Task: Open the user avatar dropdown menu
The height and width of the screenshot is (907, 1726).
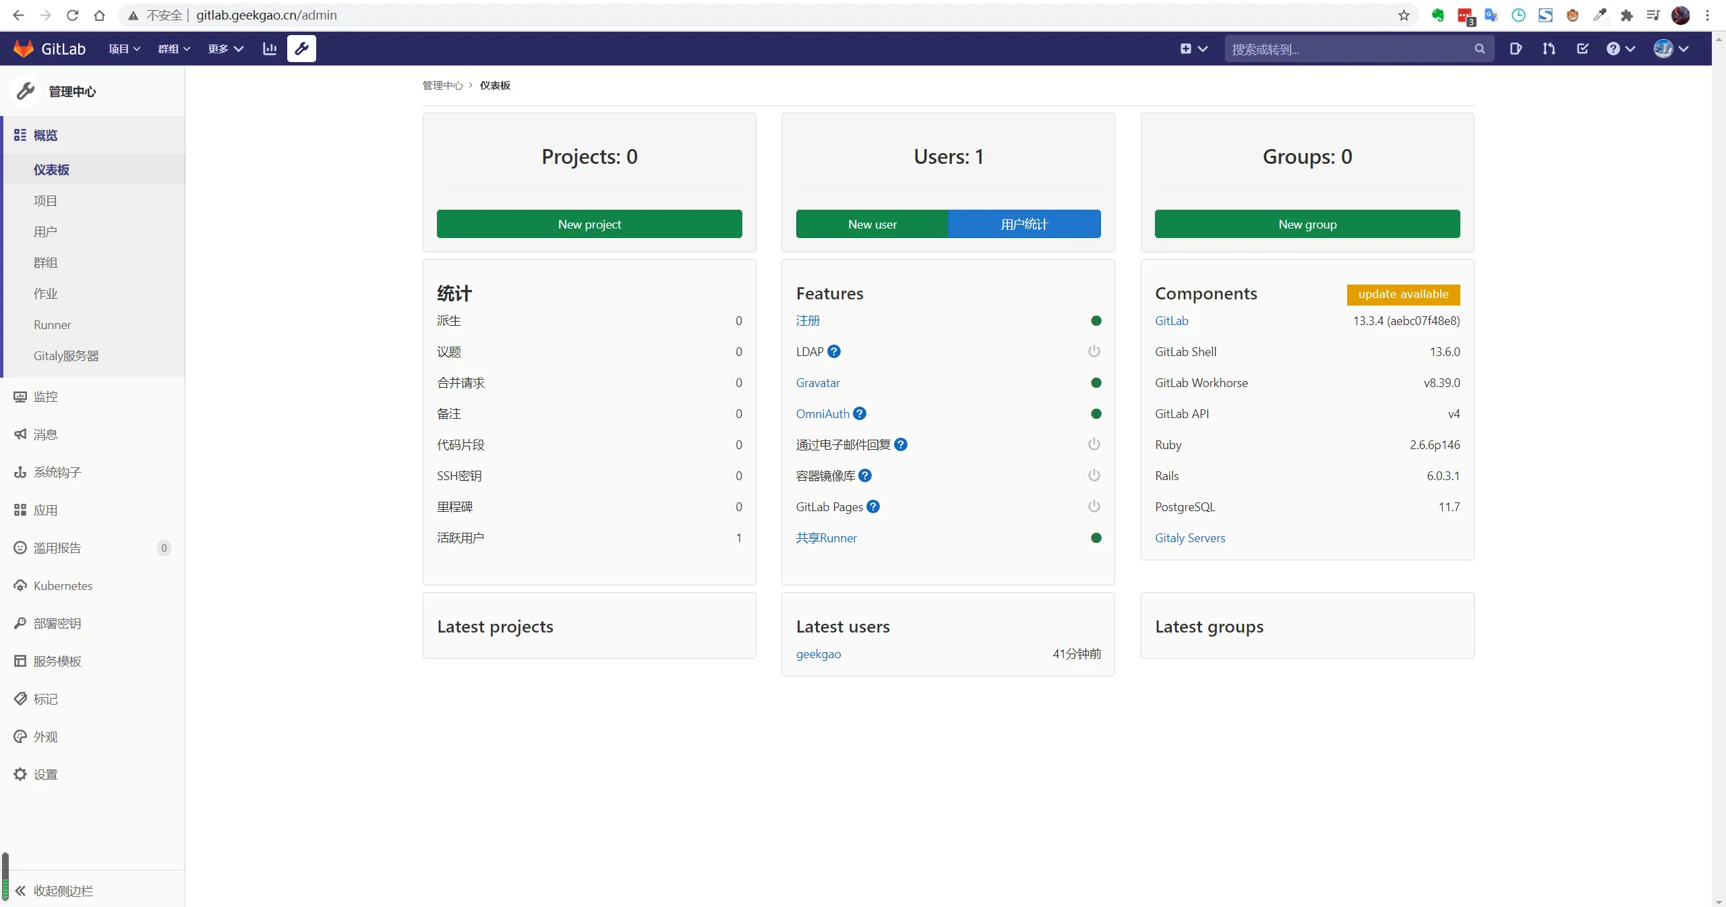Action: [x=1671, y=49]
